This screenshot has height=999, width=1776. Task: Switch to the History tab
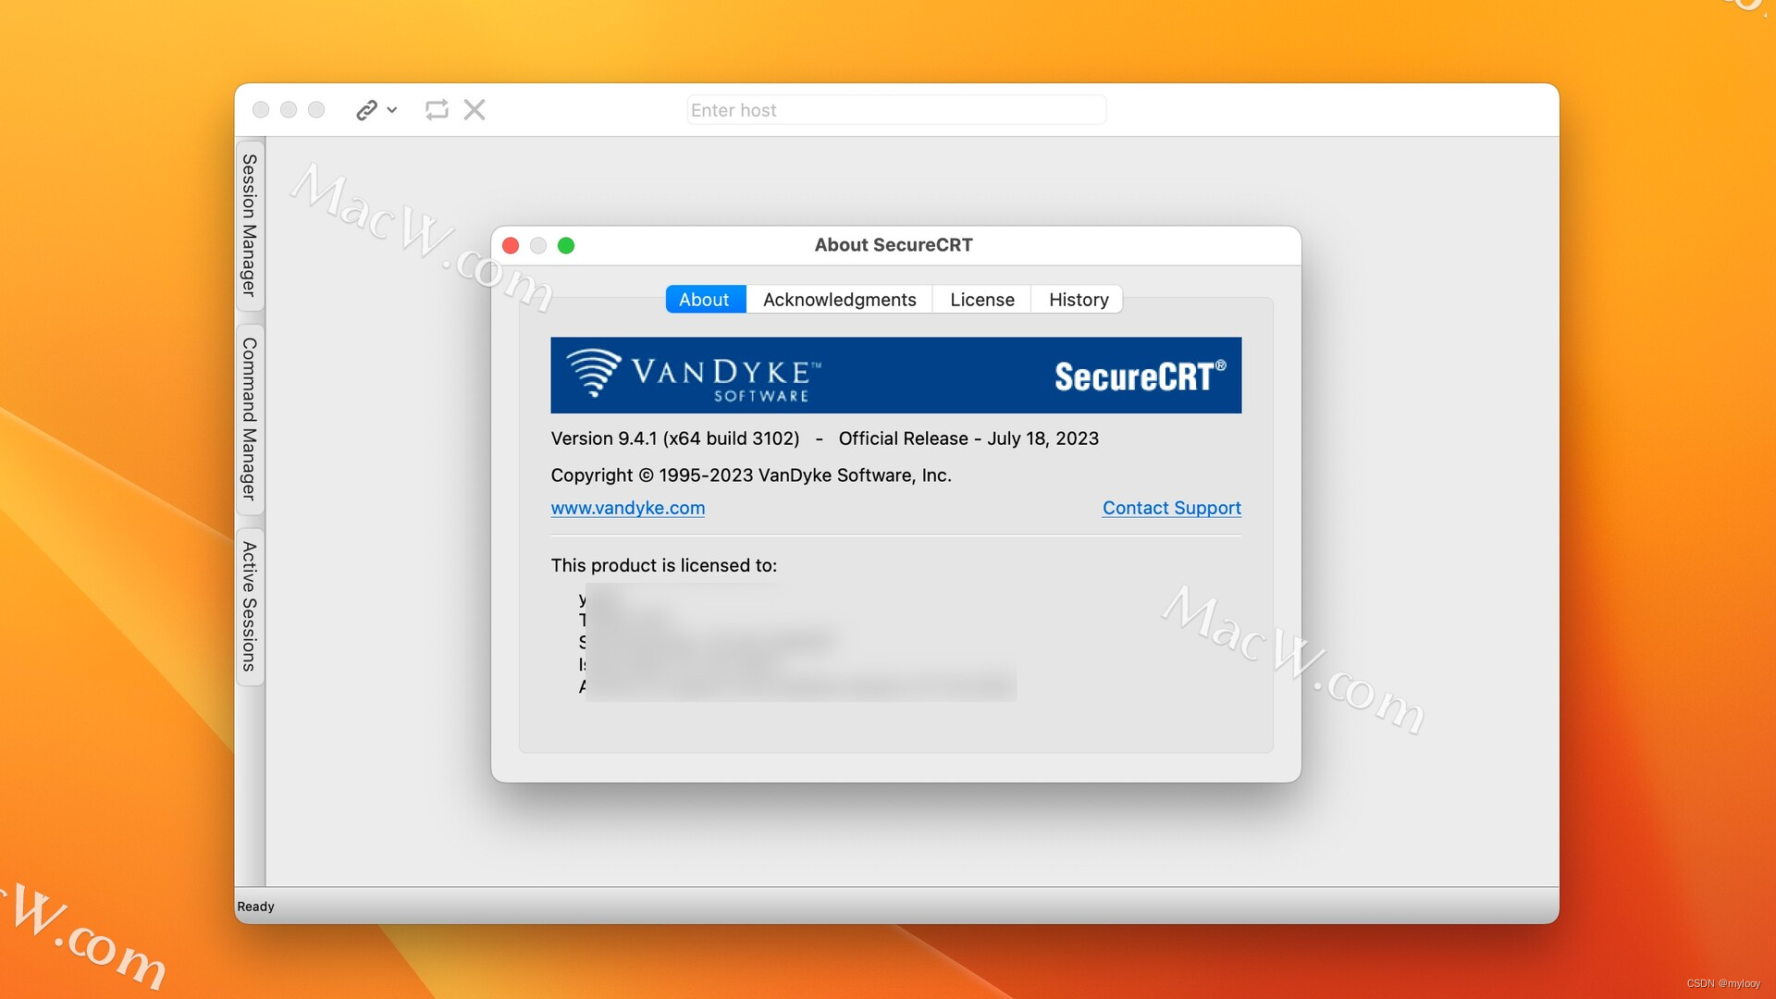(1079, 299)
